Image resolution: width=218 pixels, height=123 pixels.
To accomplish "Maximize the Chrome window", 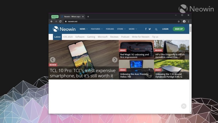I will point(182,15).
